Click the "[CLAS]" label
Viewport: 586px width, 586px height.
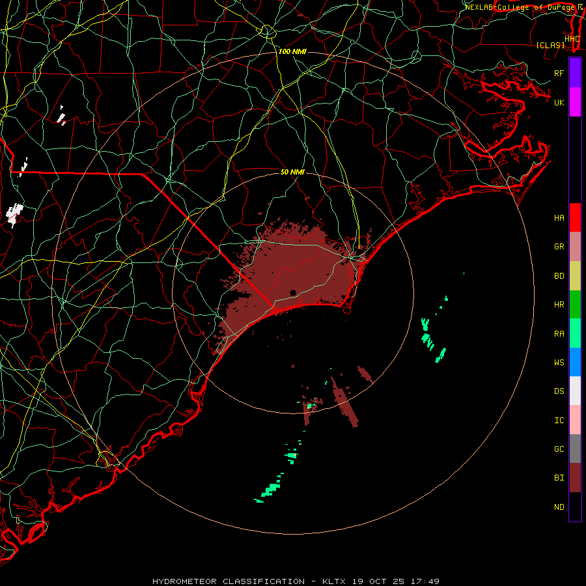point(550,46)
